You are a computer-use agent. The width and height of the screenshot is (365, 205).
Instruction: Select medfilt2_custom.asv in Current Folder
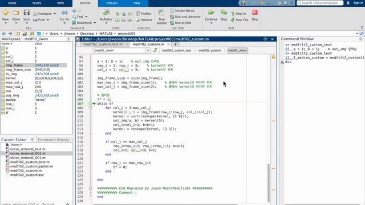tap(27, 175)
